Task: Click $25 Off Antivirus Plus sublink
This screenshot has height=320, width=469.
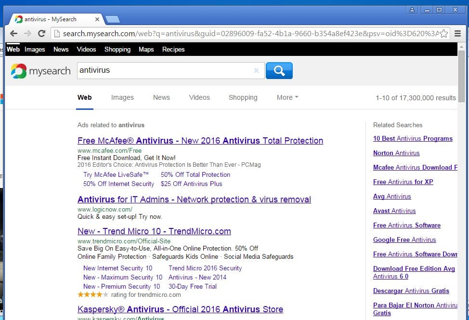Action: click(x=192, y=184)
